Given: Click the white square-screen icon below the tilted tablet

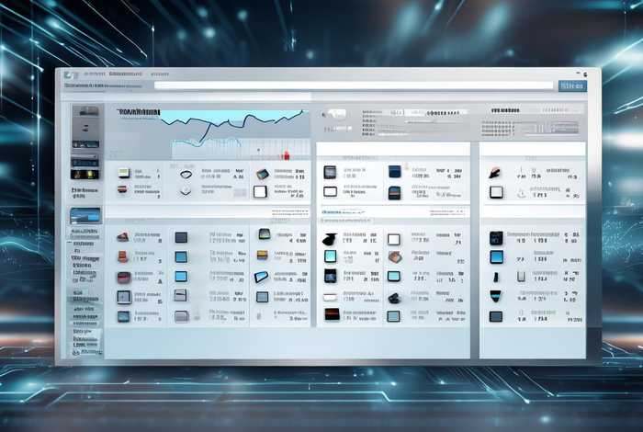Looking at the screenshot, I should point(259,191).
